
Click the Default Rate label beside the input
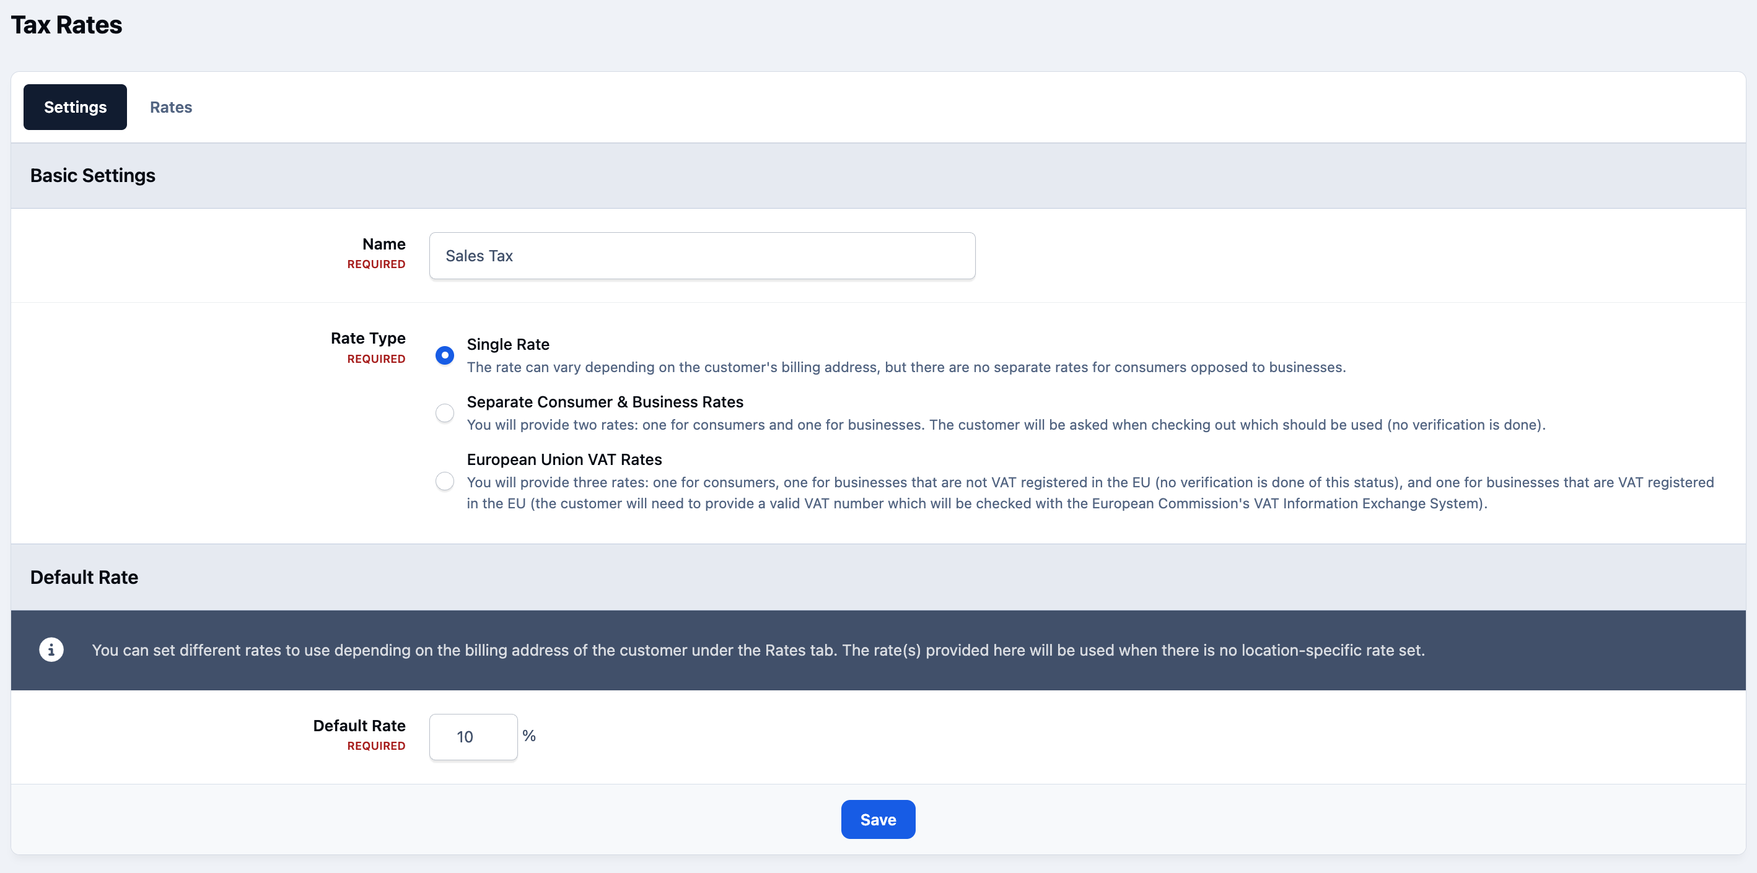359,726
